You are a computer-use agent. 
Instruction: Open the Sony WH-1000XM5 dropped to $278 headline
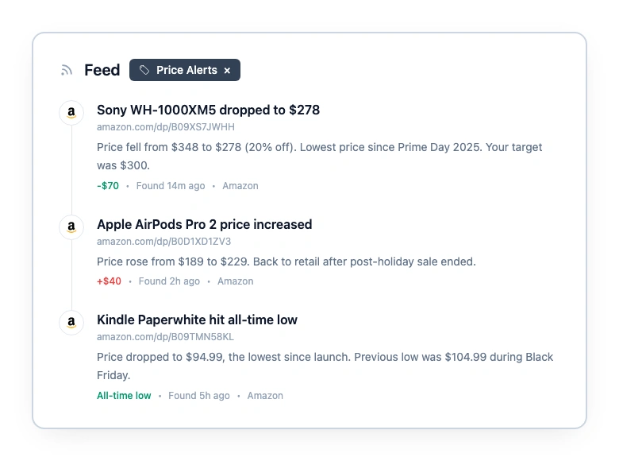tap(208, 110)
